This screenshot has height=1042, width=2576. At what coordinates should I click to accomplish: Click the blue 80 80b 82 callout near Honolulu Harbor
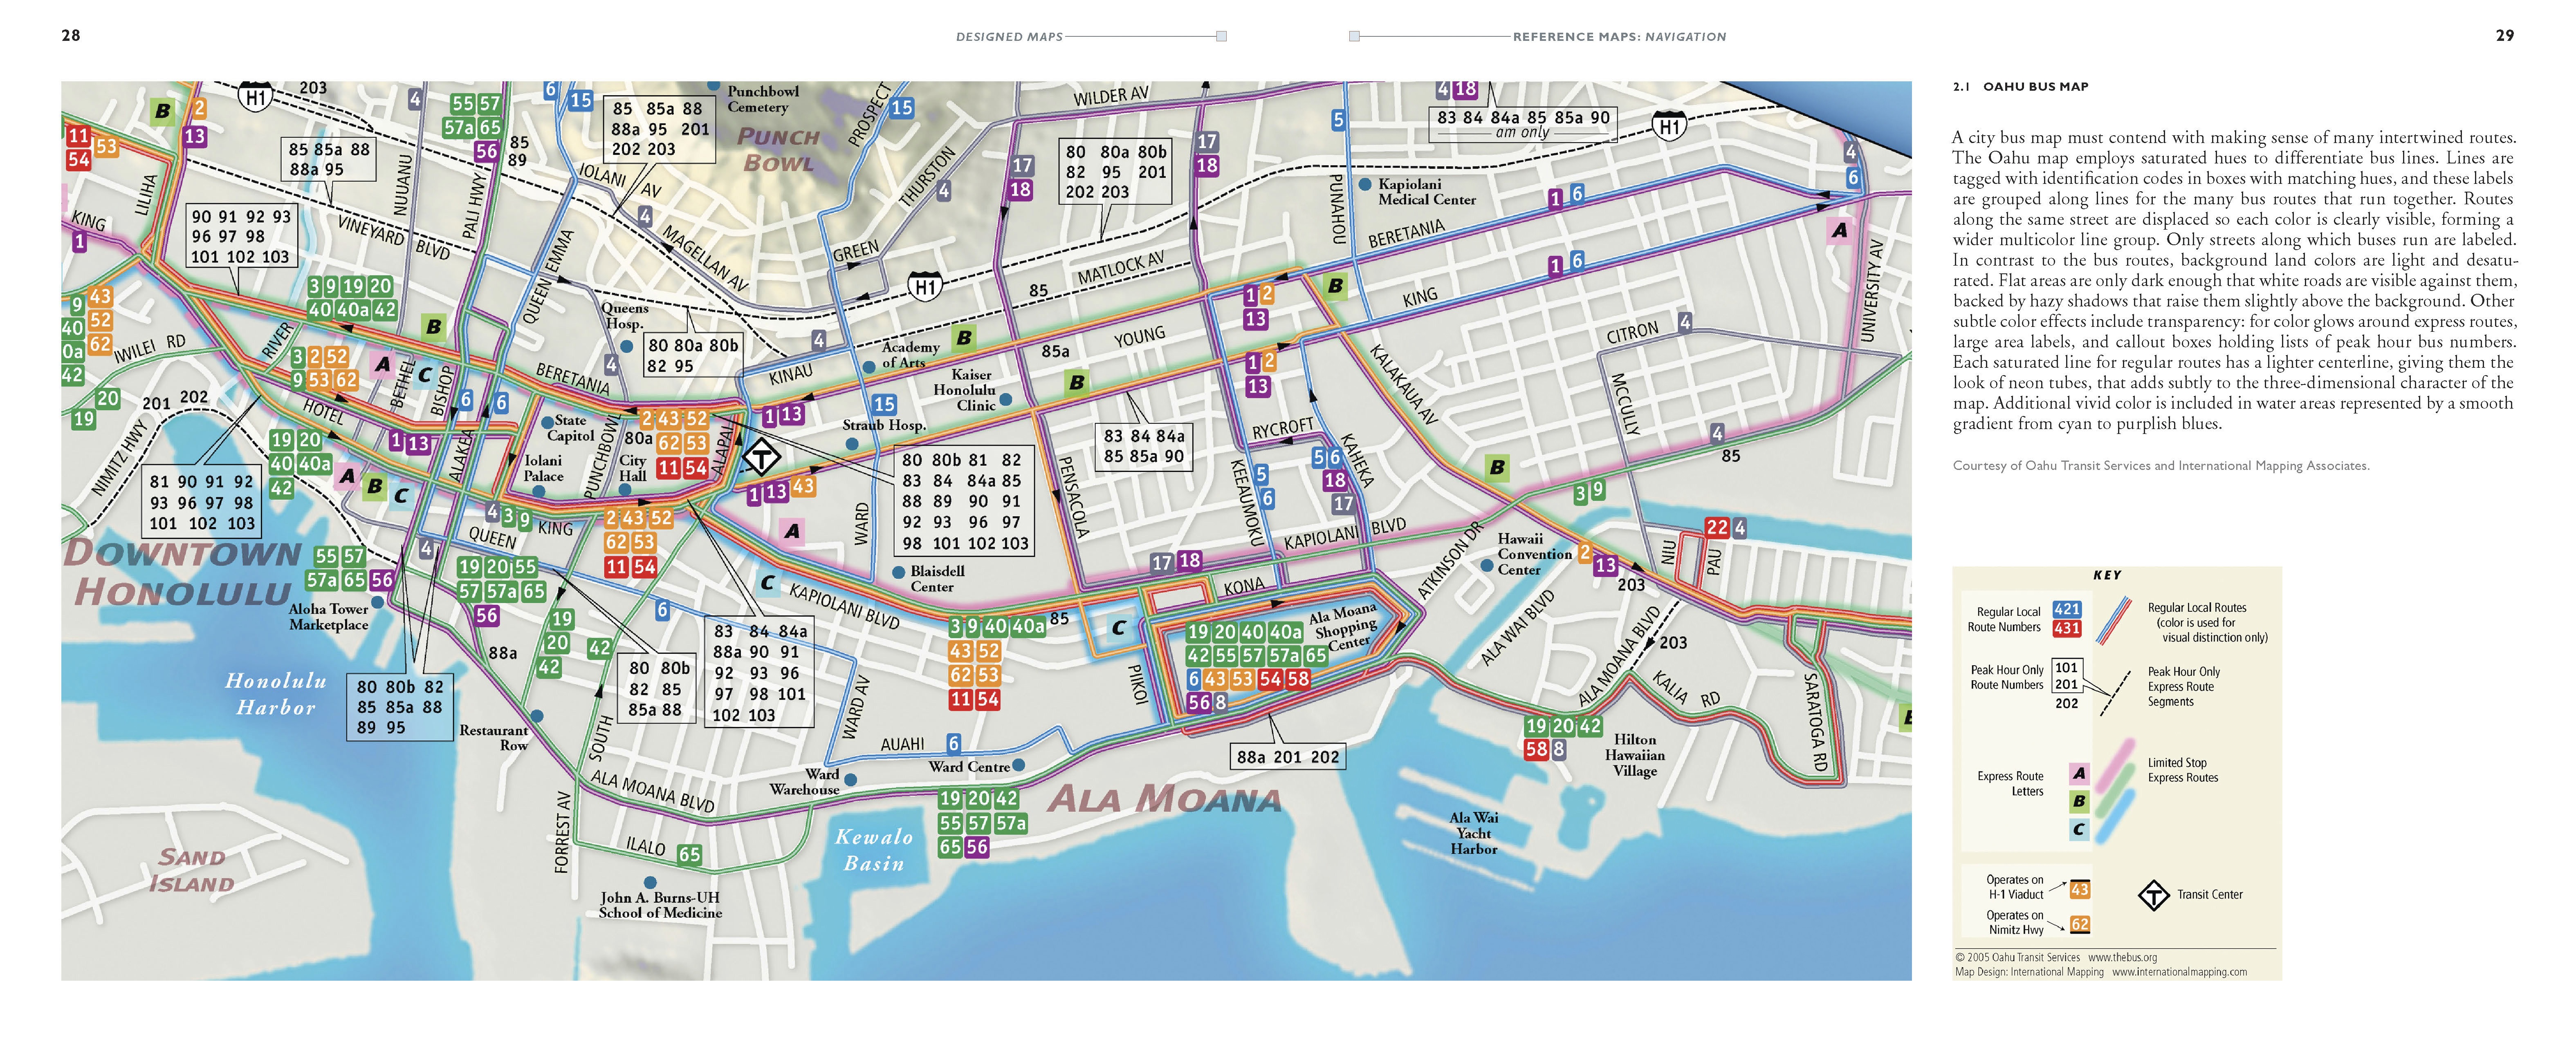(399, 707)
